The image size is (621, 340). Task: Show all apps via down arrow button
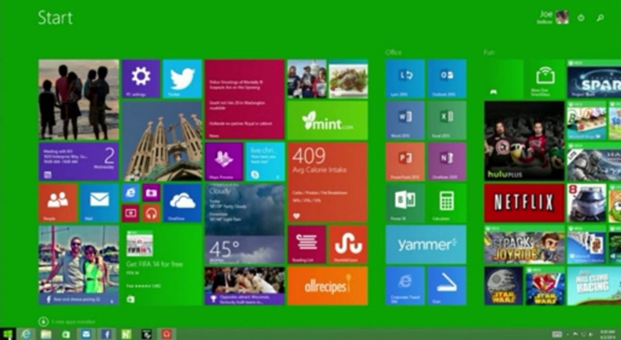[43, 321]
